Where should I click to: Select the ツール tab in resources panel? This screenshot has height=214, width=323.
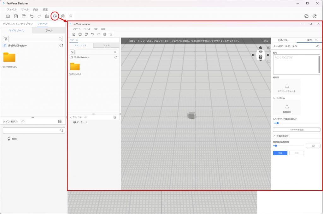[x=49, y=31]
